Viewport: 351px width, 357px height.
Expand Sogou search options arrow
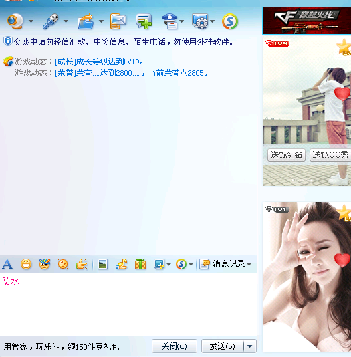(x=191, y=265)
